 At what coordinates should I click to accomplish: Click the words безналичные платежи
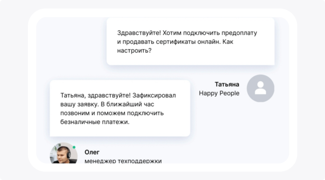tap(95, 122)
